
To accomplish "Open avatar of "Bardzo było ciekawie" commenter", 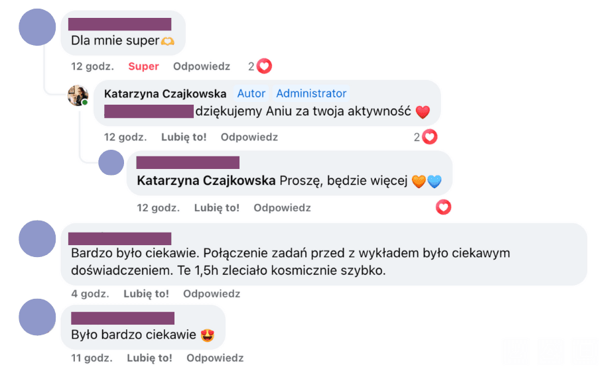I will (x=37, y=239).
